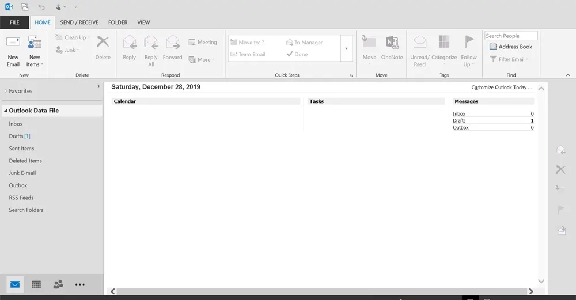The image size is (576, 300).
Task: Collapse the ribbon with the arrow
Action: point(568,75)
